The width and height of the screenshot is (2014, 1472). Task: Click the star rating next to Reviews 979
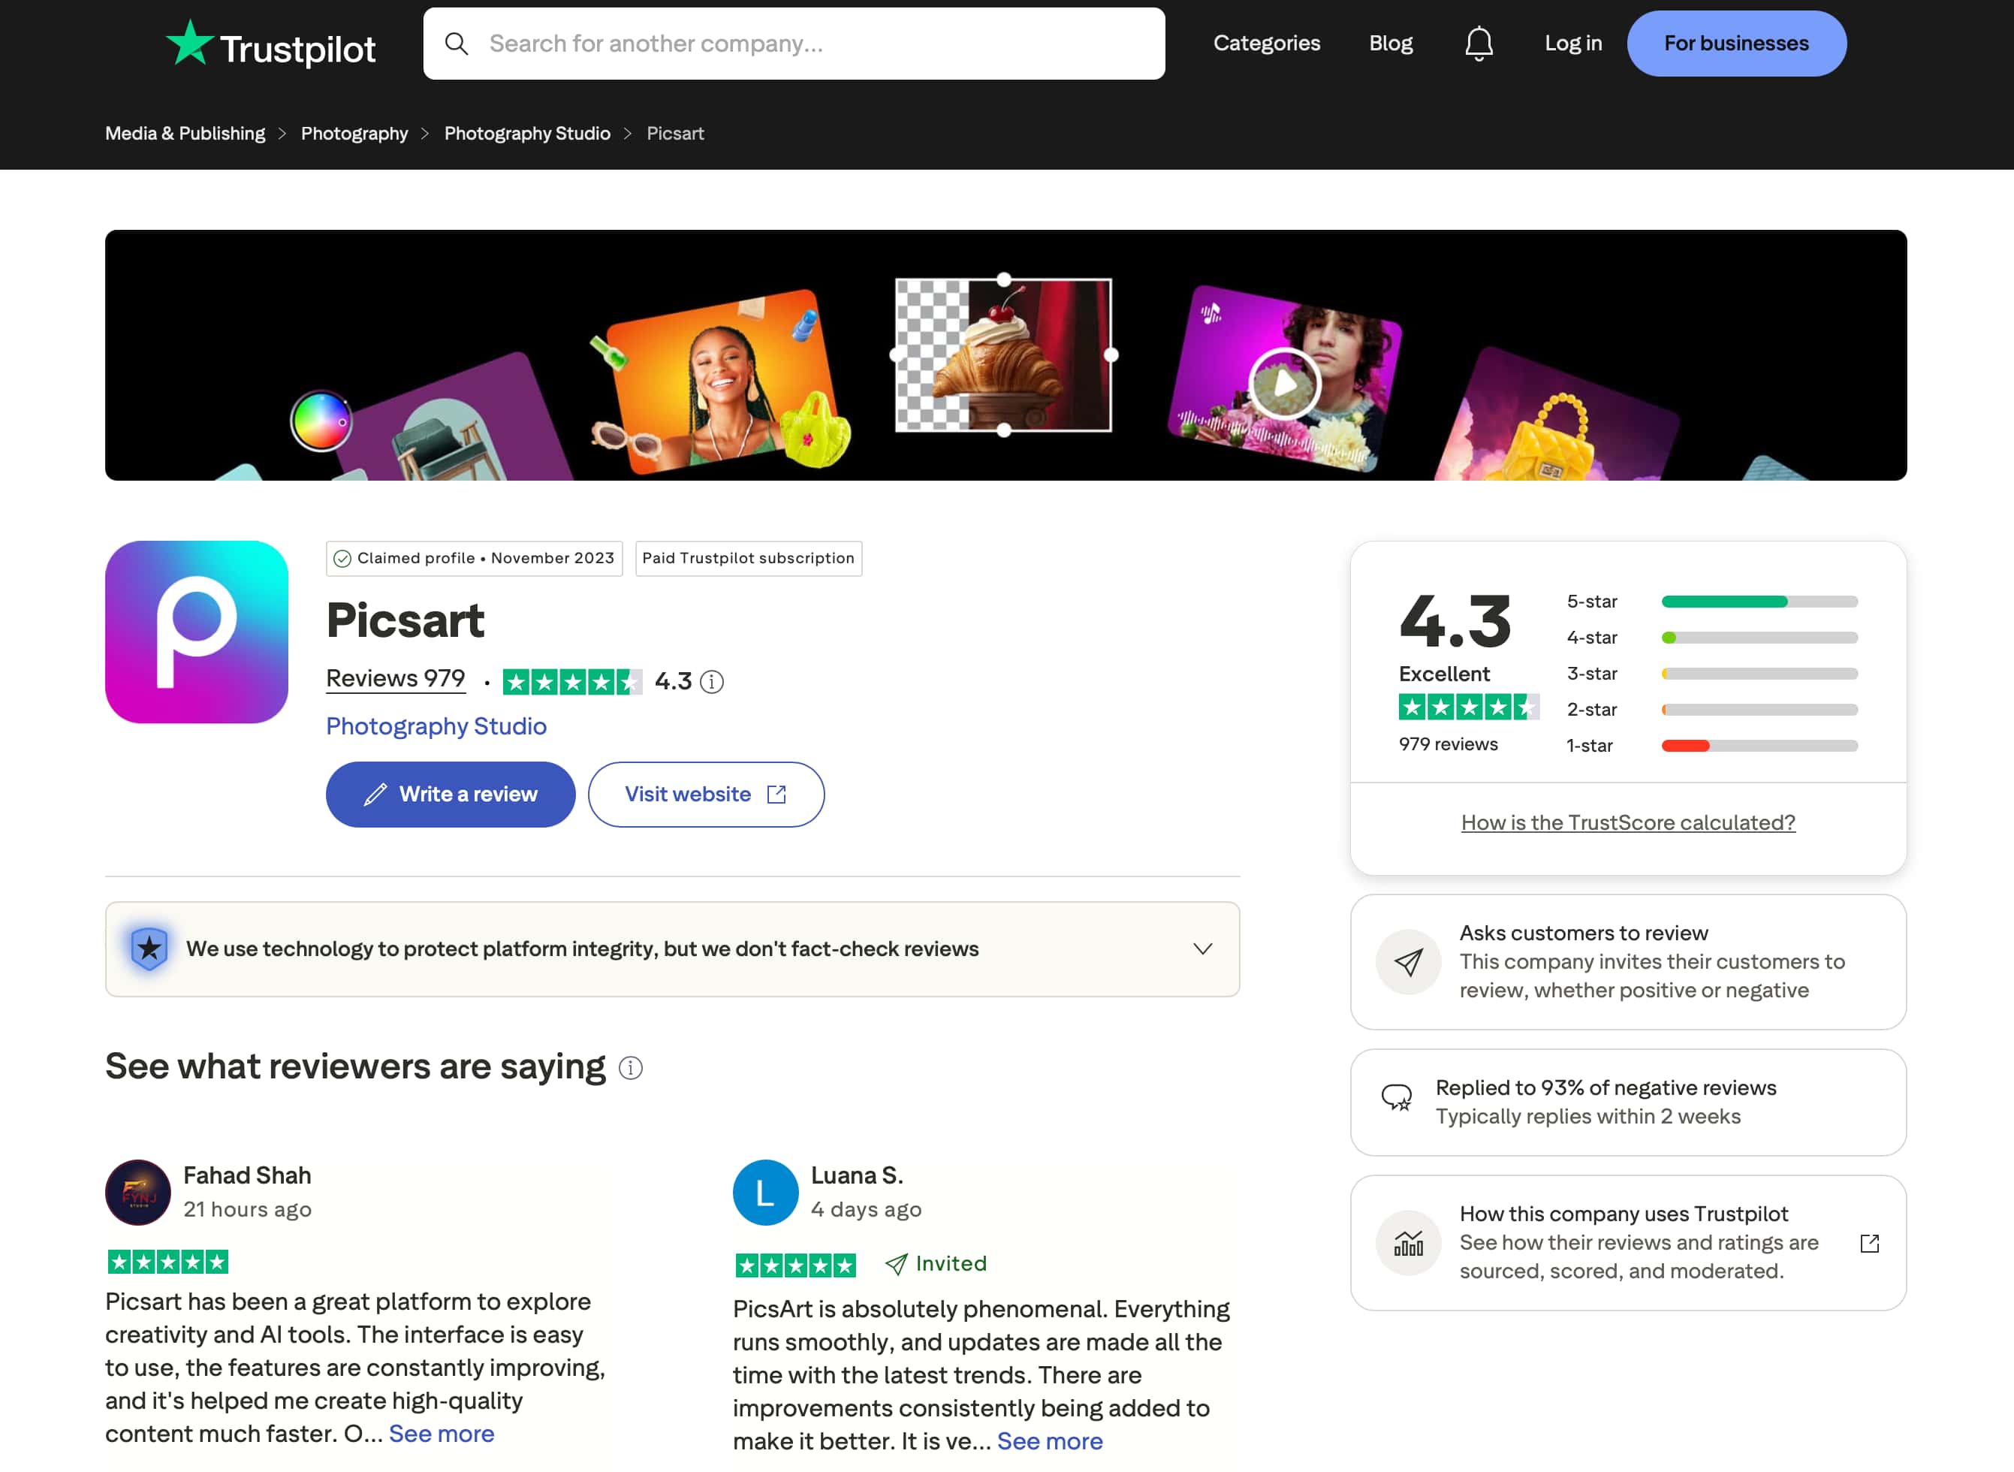pos(572,683)
